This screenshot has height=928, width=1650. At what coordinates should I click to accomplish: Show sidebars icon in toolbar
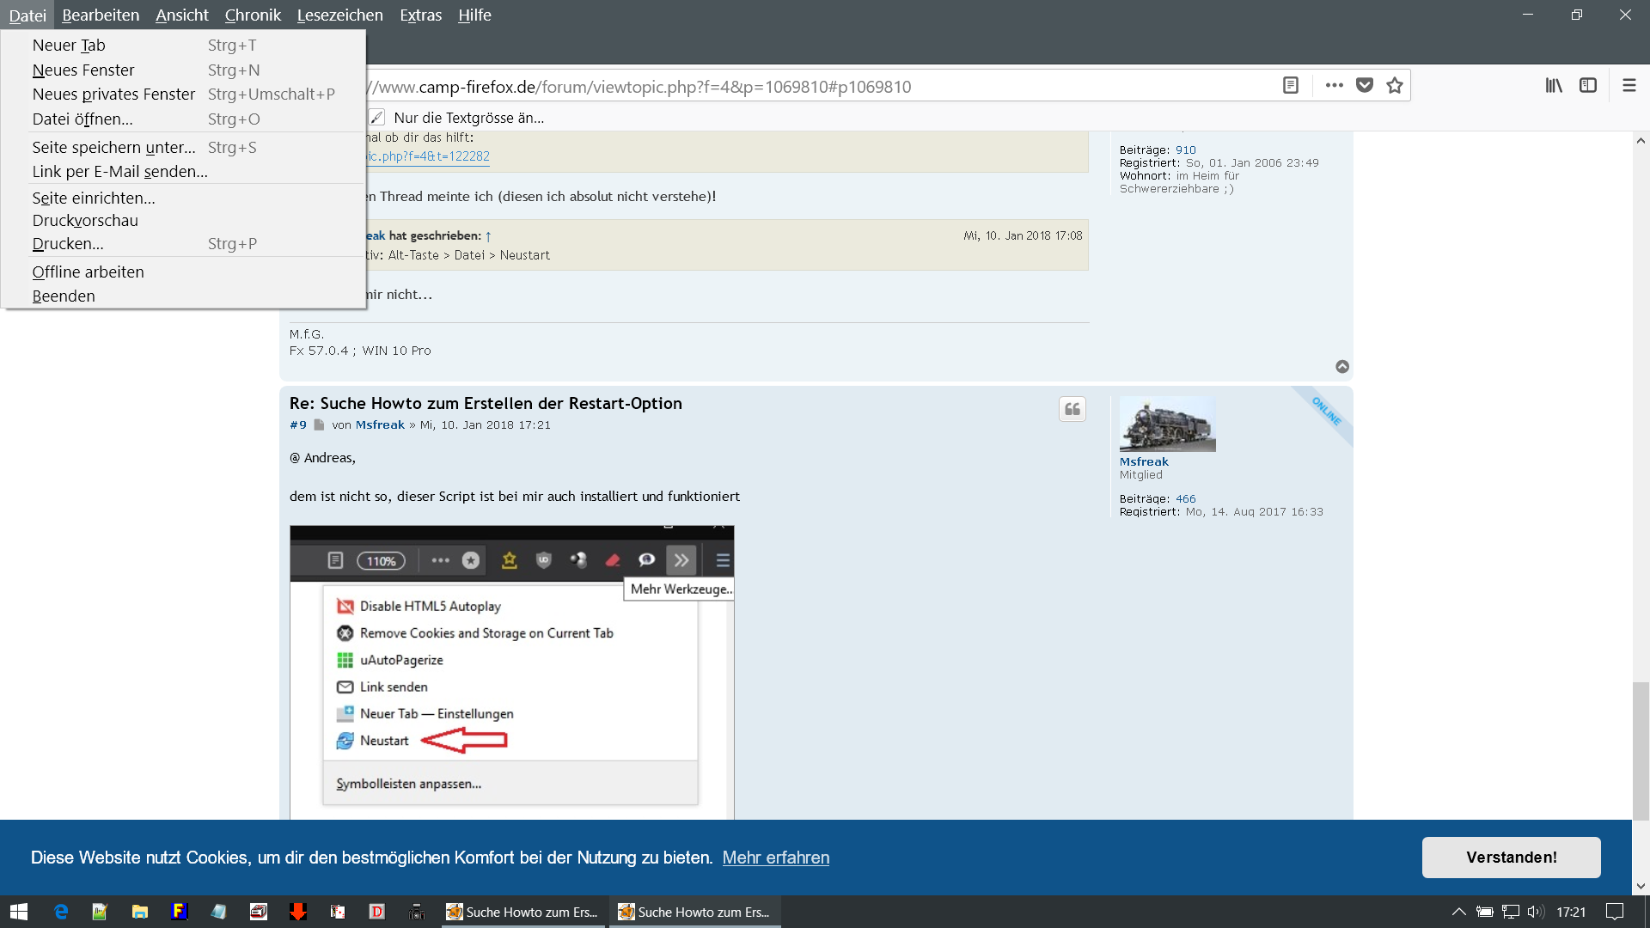(x=1588, y=85)
